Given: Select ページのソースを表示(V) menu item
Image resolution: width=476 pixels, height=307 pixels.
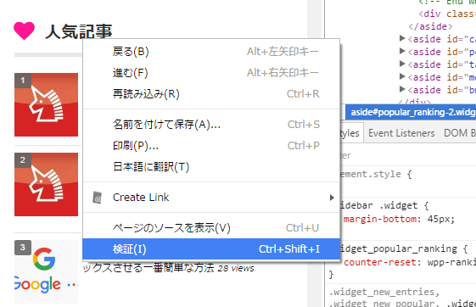Looking at the screenshot, I should click(x=211, y=228).
